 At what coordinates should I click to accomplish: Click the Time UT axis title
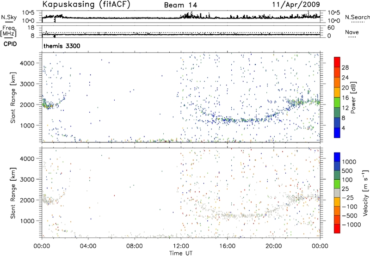click(181, 253)
